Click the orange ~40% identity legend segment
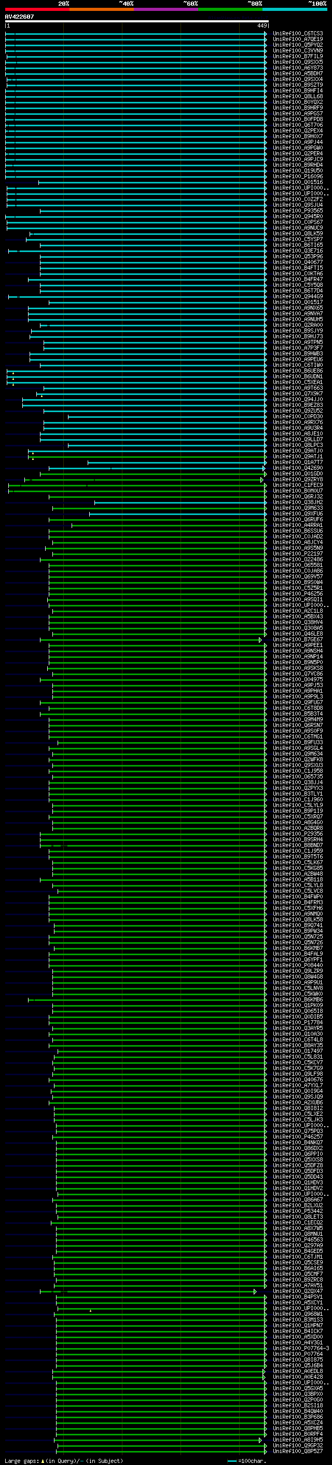This screenshot has width=332, height=1465. pos(102,9)
